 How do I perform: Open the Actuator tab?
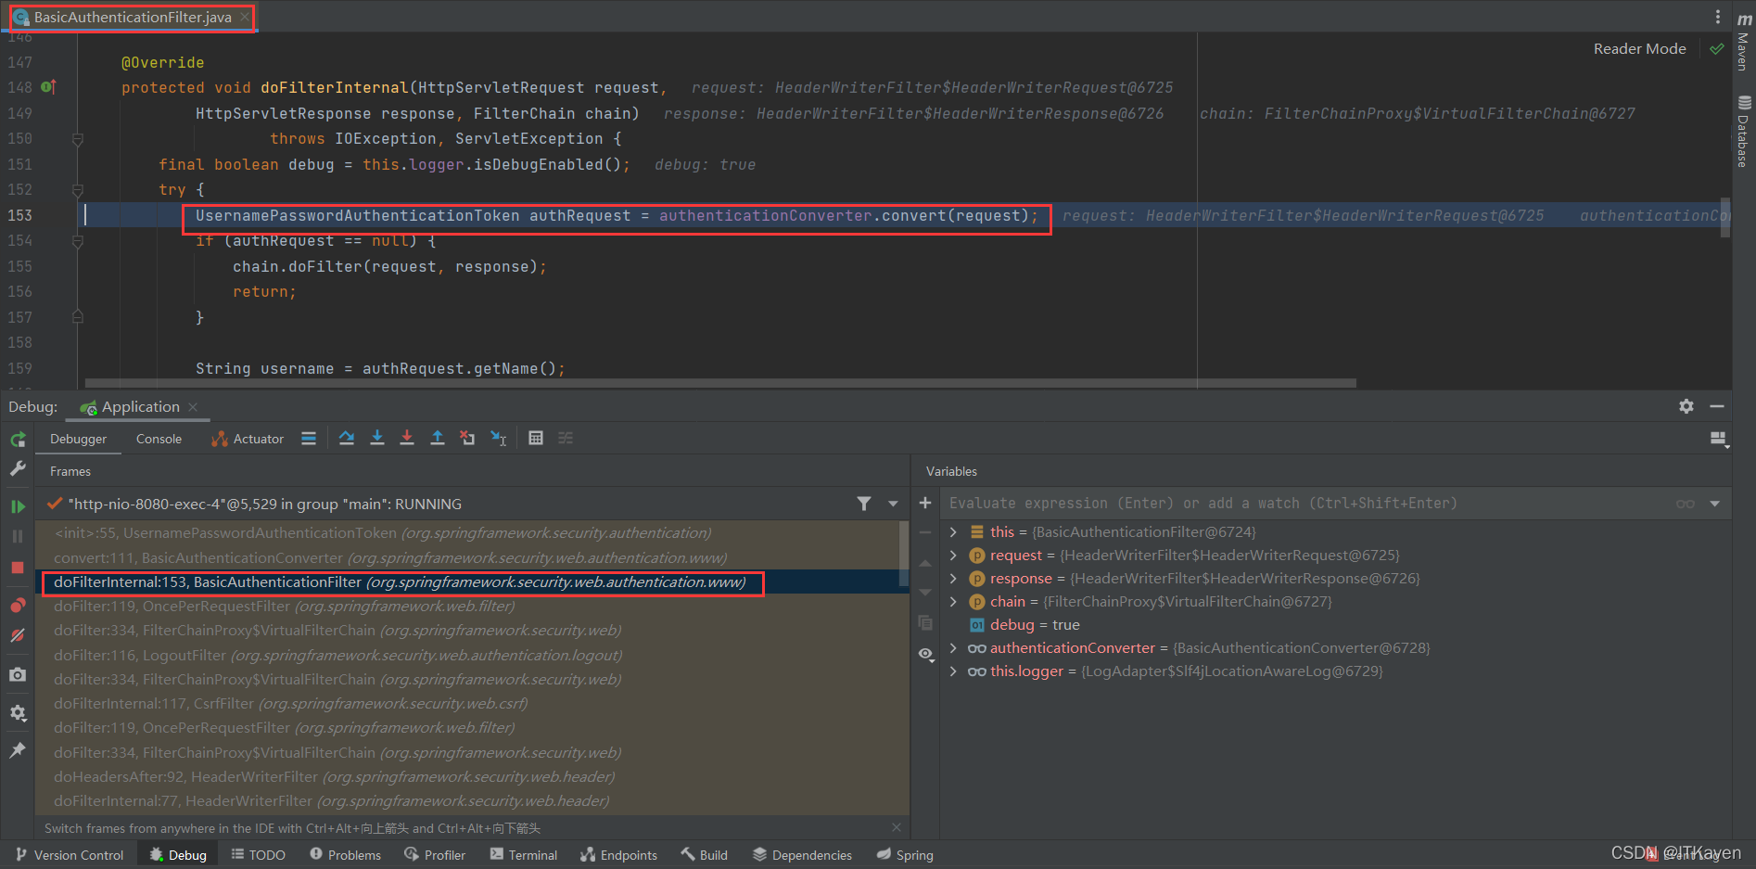tap(257, 438)
